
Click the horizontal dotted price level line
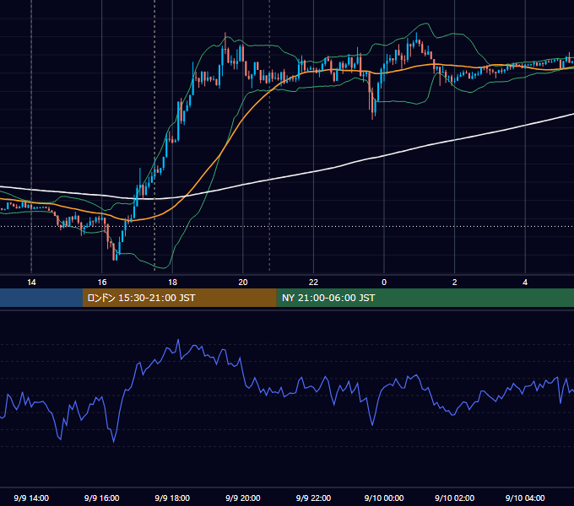pos(287,226)
